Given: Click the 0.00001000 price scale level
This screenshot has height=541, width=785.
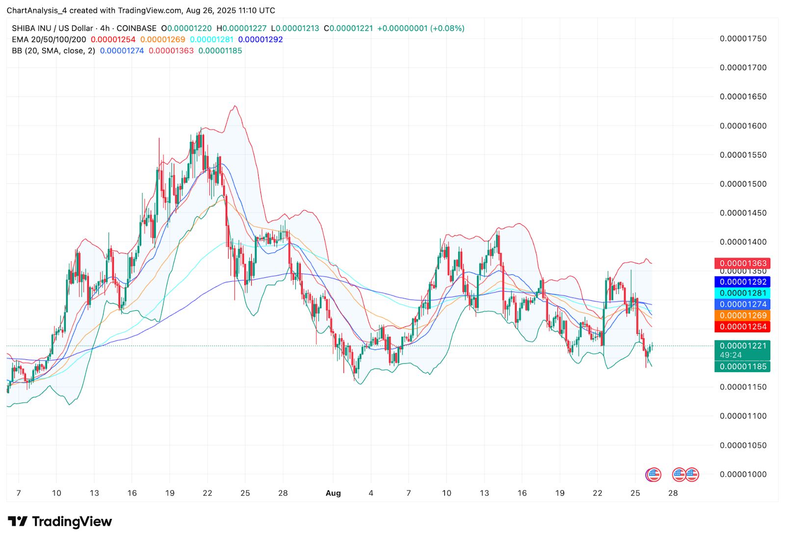Looking at the screenshot, I should click(x=743, y=474).
